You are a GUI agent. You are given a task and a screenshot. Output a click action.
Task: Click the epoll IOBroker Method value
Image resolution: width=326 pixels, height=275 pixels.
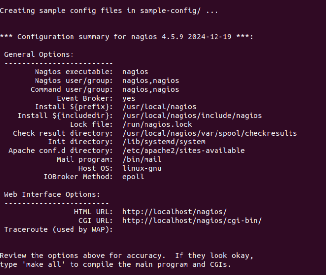coord(133,177)
